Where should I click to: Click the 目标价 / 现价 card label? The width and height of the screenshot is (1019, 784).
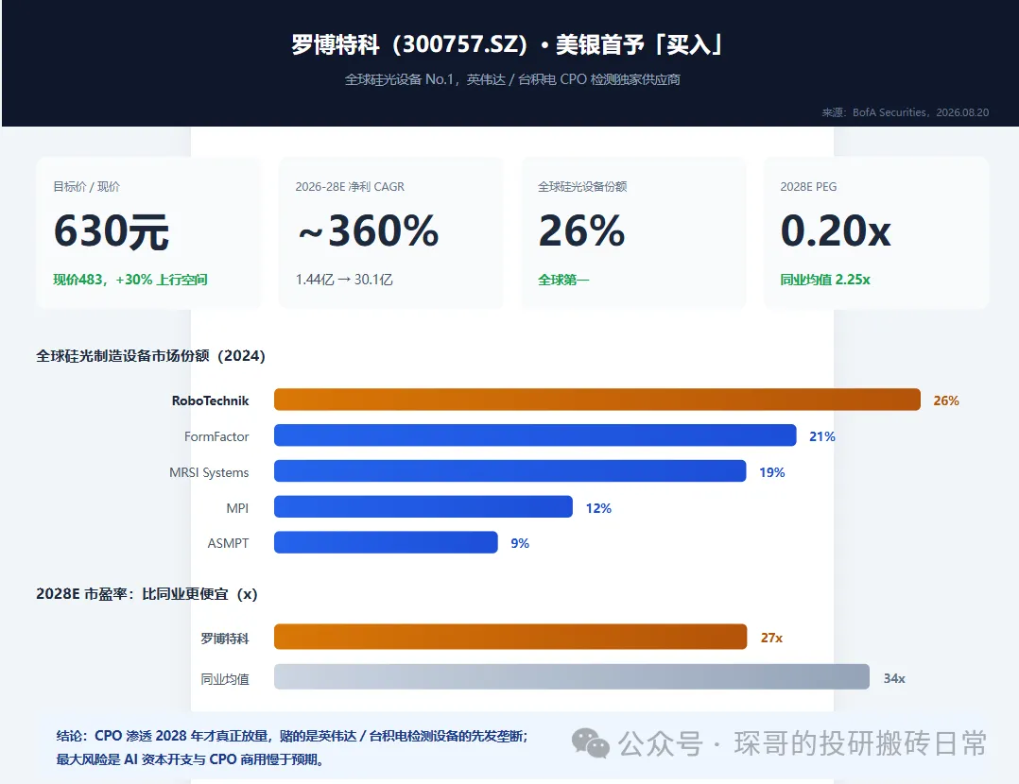tap(86, 186)
